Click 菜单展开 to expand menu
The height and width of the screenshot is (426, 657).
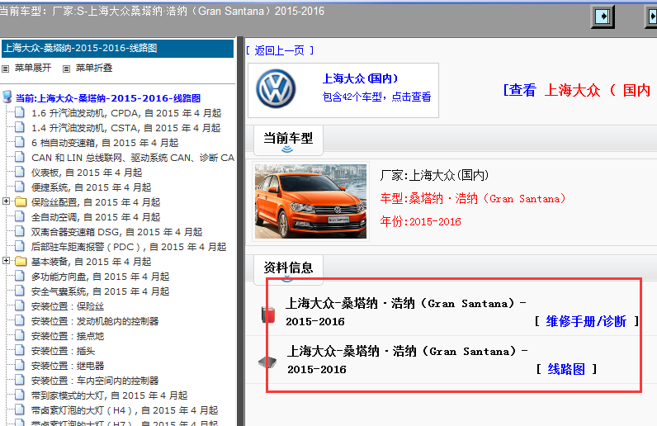(x=33, y=68)
